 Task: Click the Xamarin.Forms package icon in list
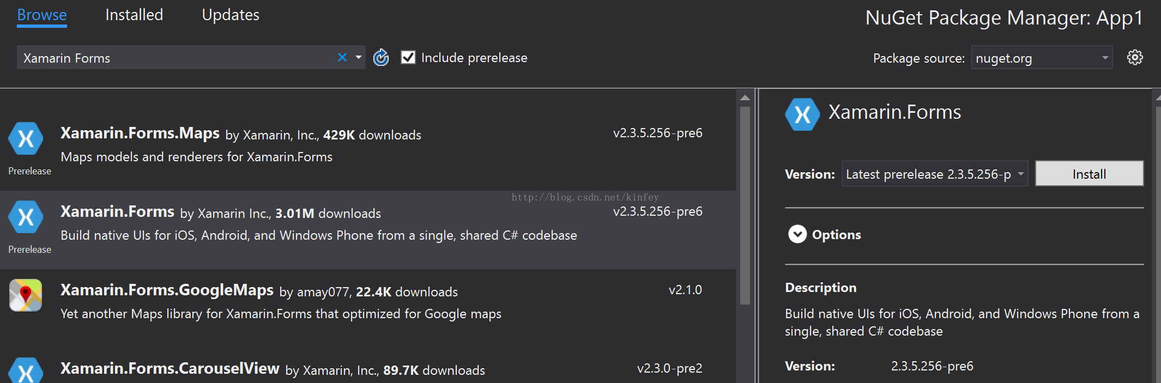26,217
